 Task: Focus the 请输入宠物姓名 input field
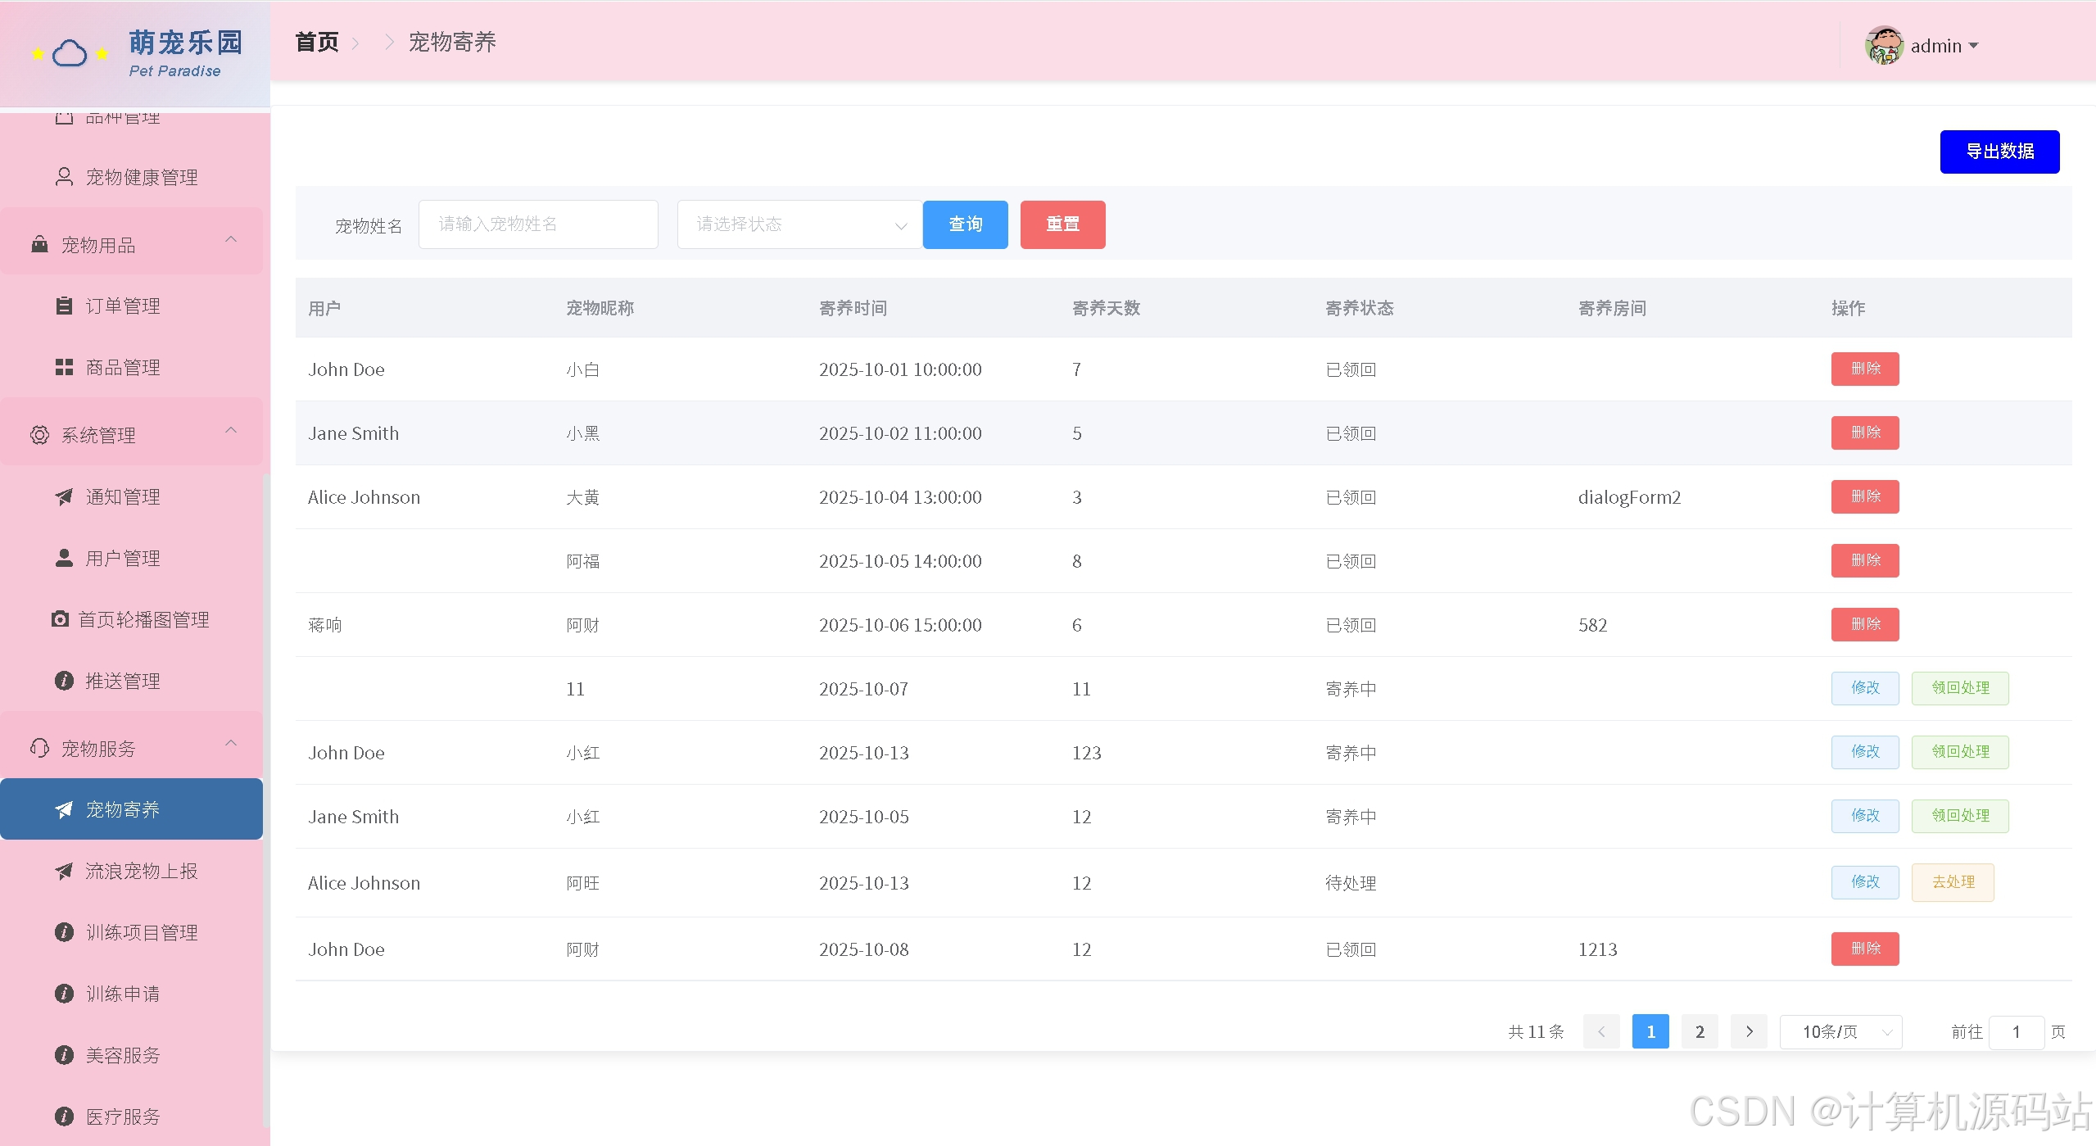click(x=538, y=224)
